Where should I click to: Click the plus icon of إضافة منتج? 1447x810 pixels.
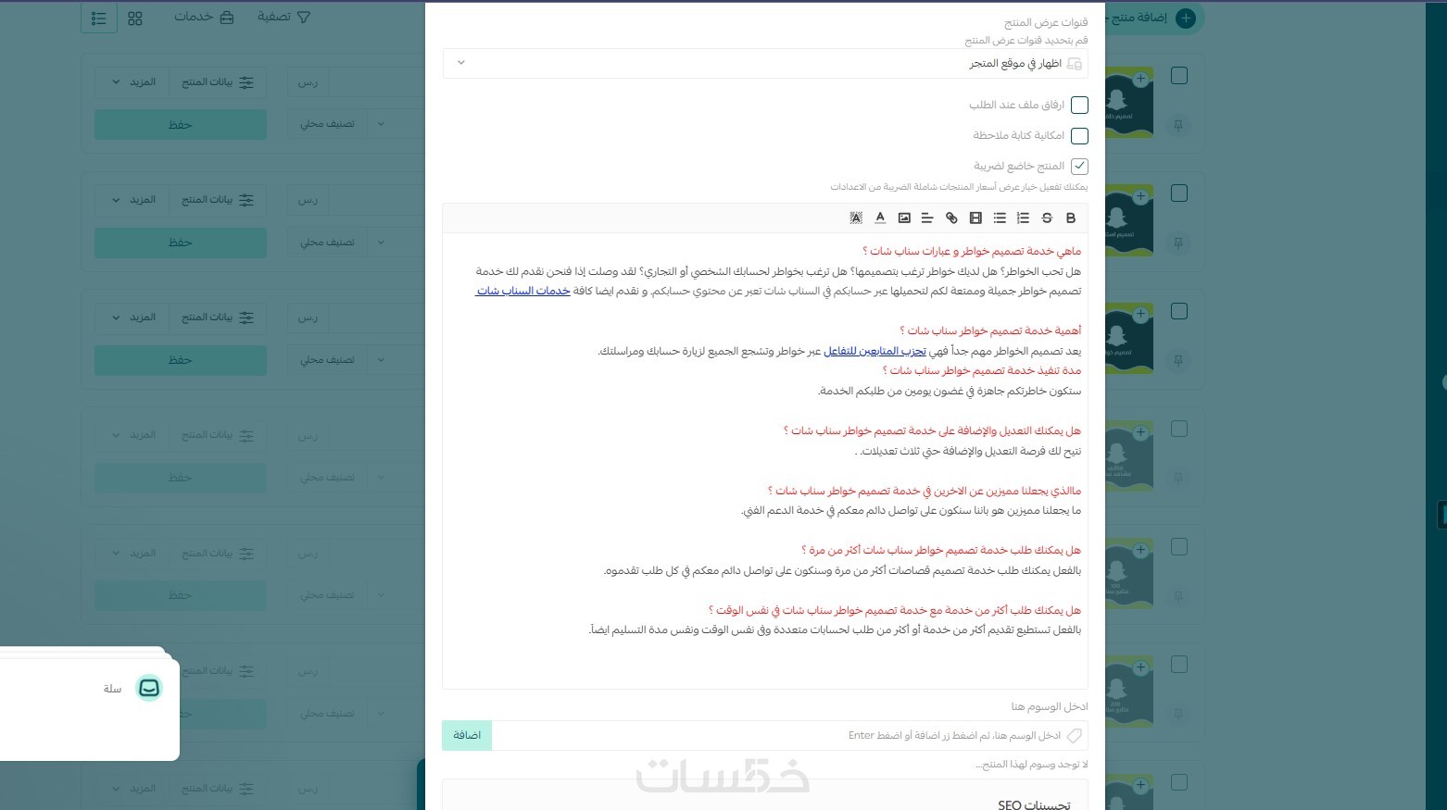(1186, 18)
